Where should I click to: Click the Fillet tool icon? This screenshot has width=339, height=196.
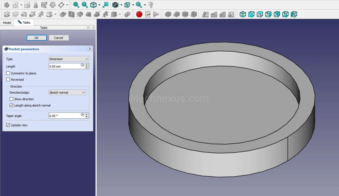pyautogui.click(x=168, y=14)
